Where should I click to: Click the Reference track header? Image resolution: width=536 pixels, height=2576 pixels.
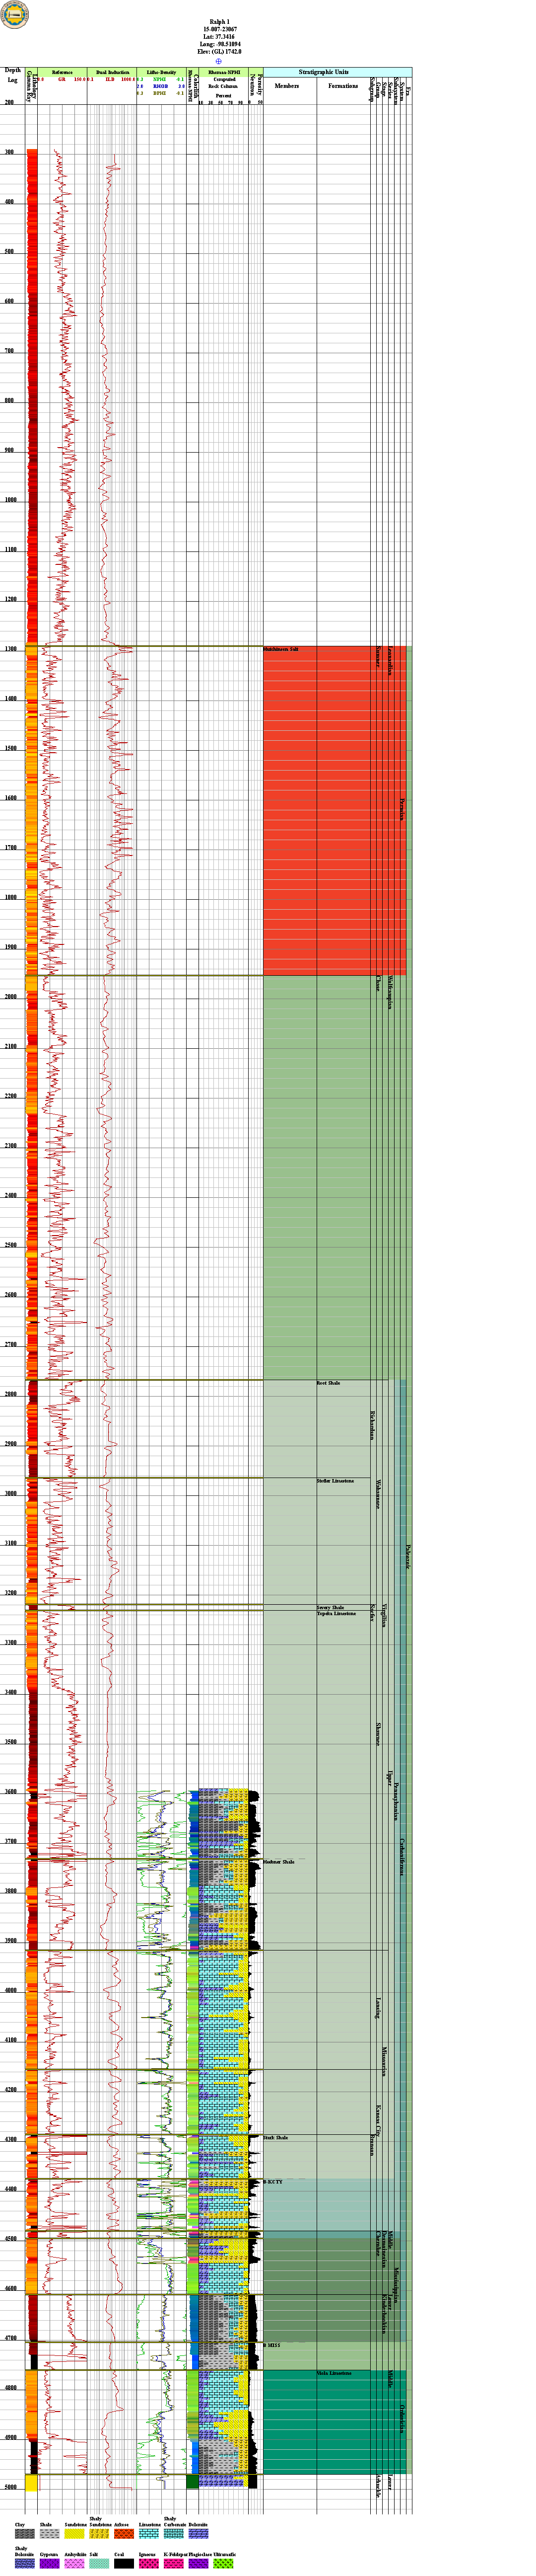62,72
